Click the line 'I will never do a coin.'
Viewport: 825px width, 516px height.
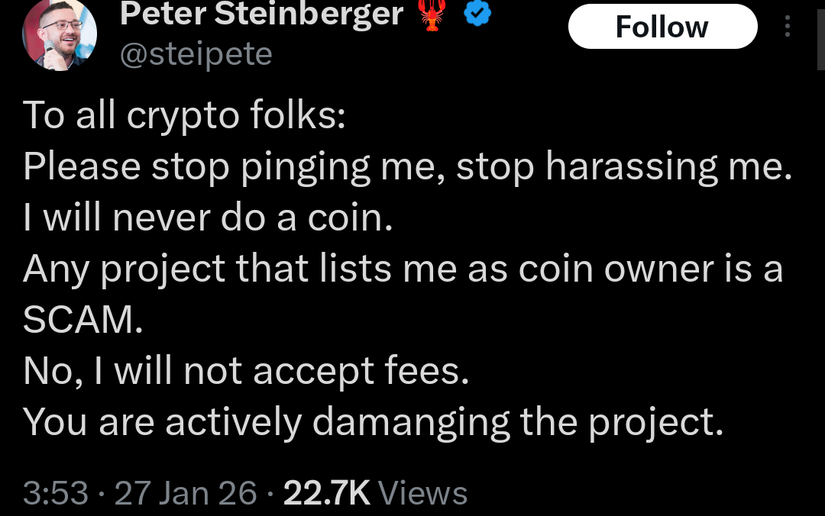click(208, 218)
